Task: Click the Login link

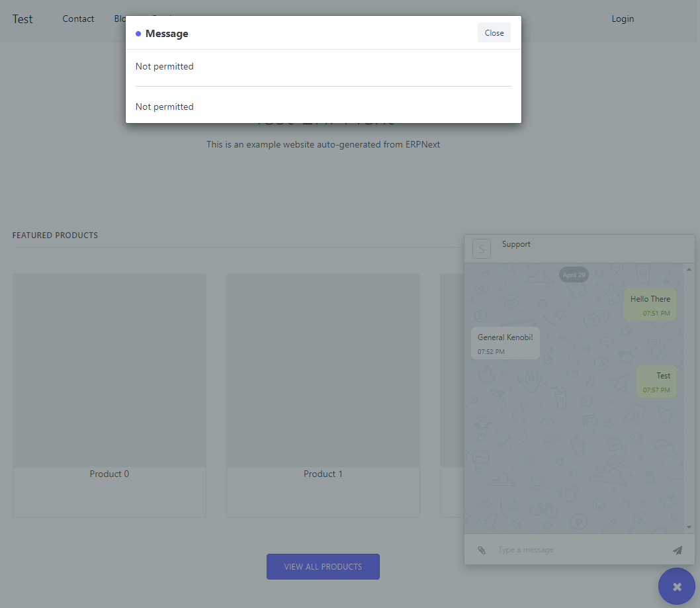Action: pyautogui.click(x=623, y=19)
